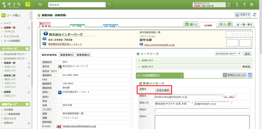Switch to the 重複情報(0) tab

(83, 55)
